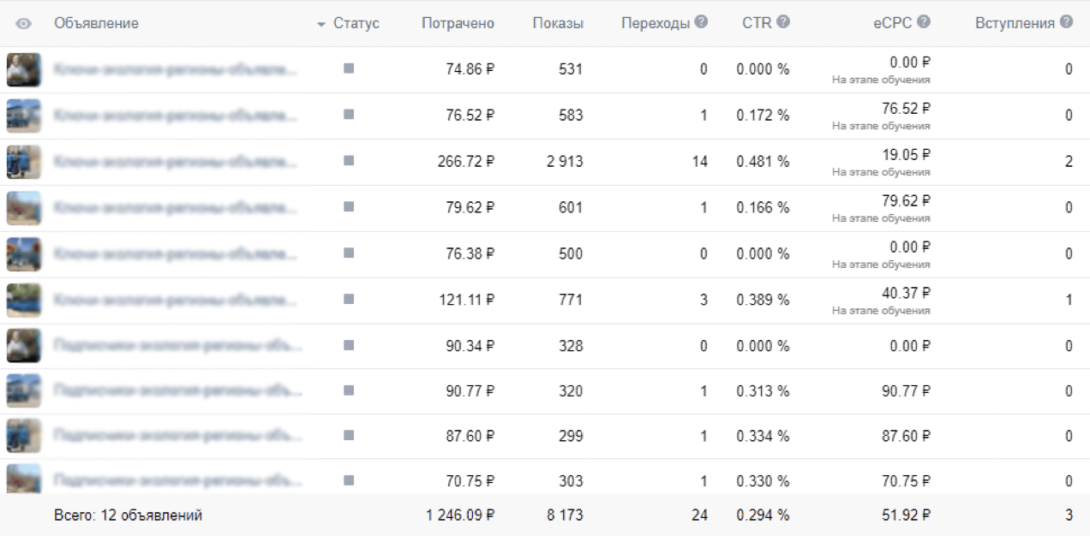The image size is (1090, 536).
Task: Click the eye icon in table header
Action: coord(24,24)
